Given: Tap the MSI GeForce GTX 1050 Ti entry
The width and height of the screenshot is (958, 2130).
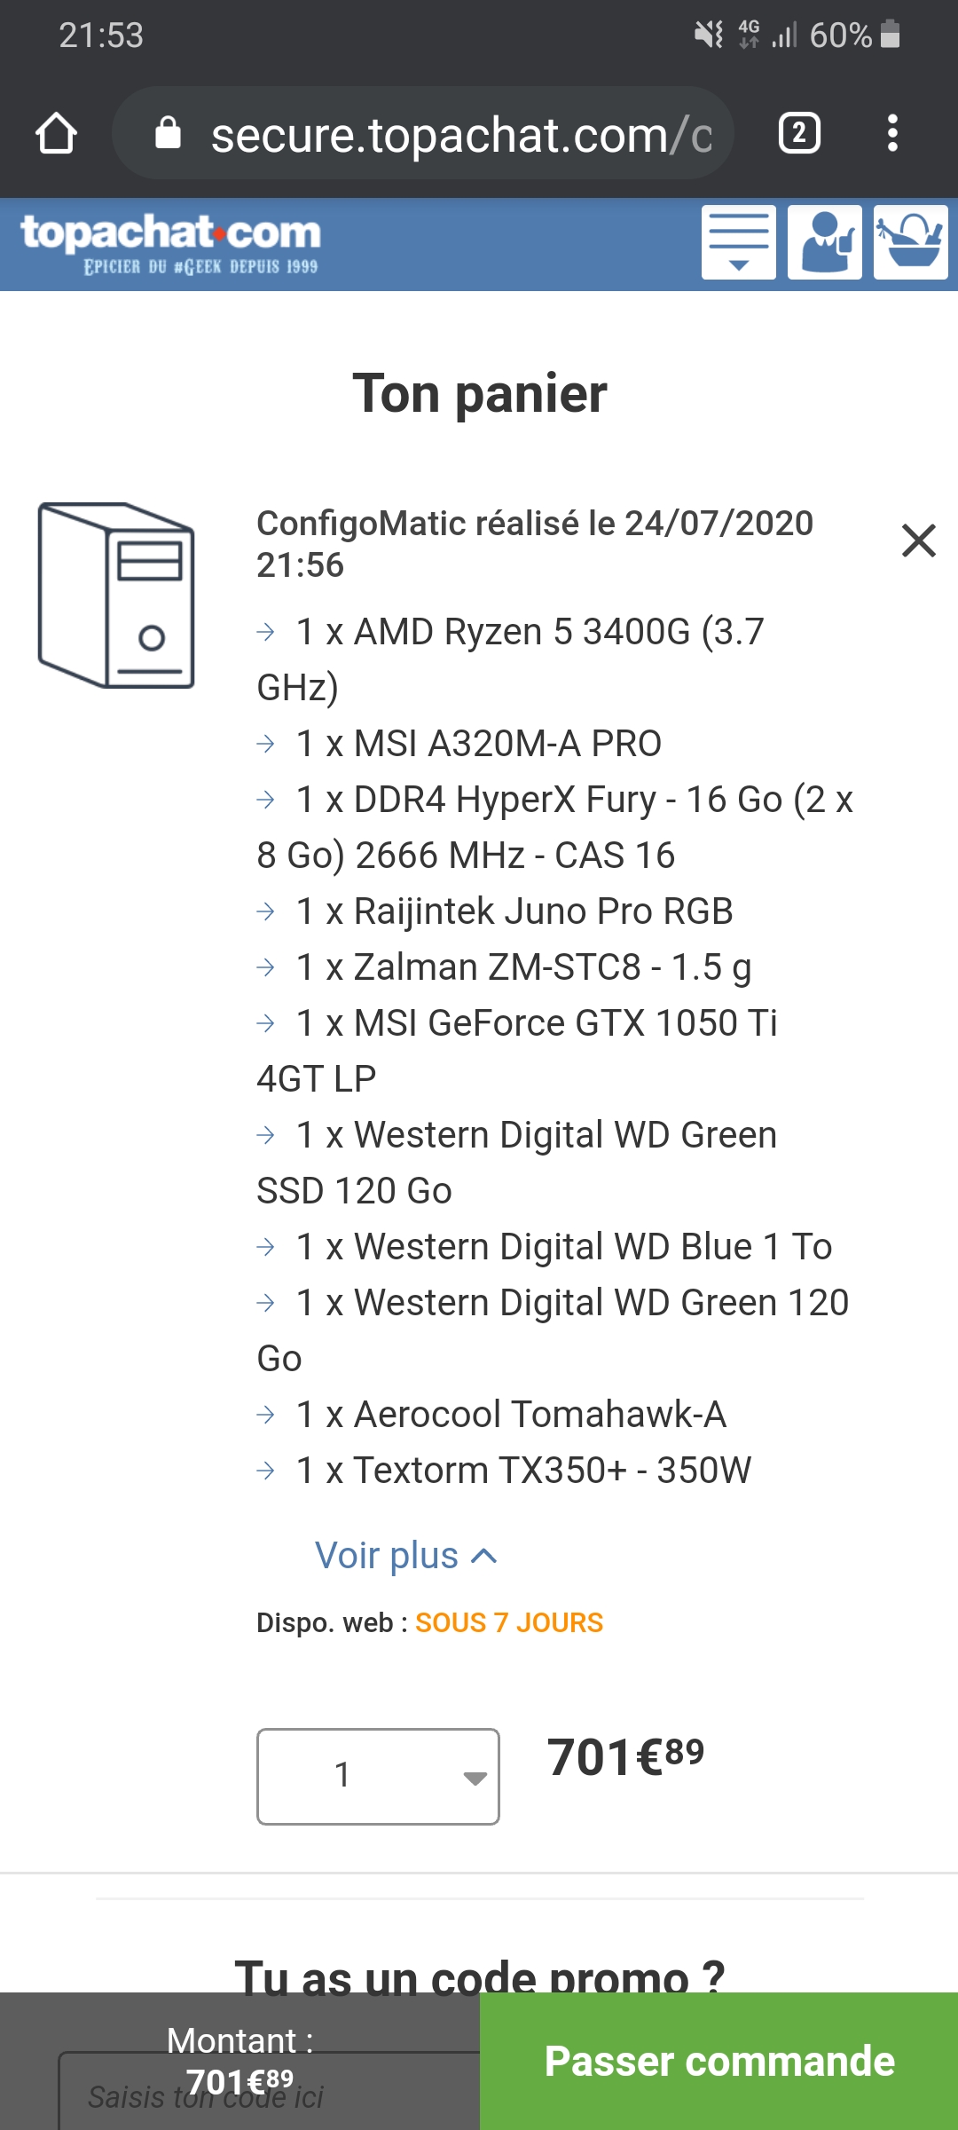Looking at the screenshot, I should point(537,1024).
